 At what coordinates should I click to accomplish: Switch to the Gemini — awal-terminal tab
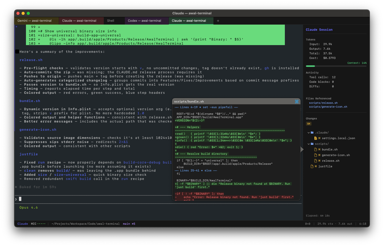coord(36,21)
